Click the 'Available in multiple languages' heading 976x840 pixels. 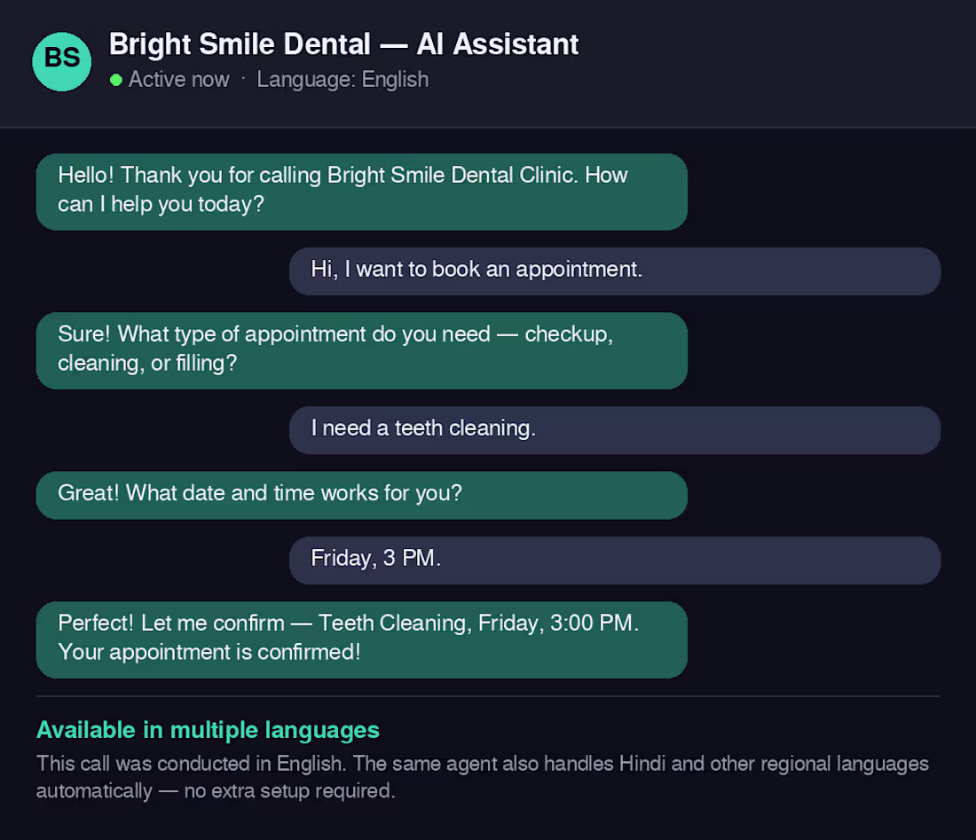click(208, 730)
